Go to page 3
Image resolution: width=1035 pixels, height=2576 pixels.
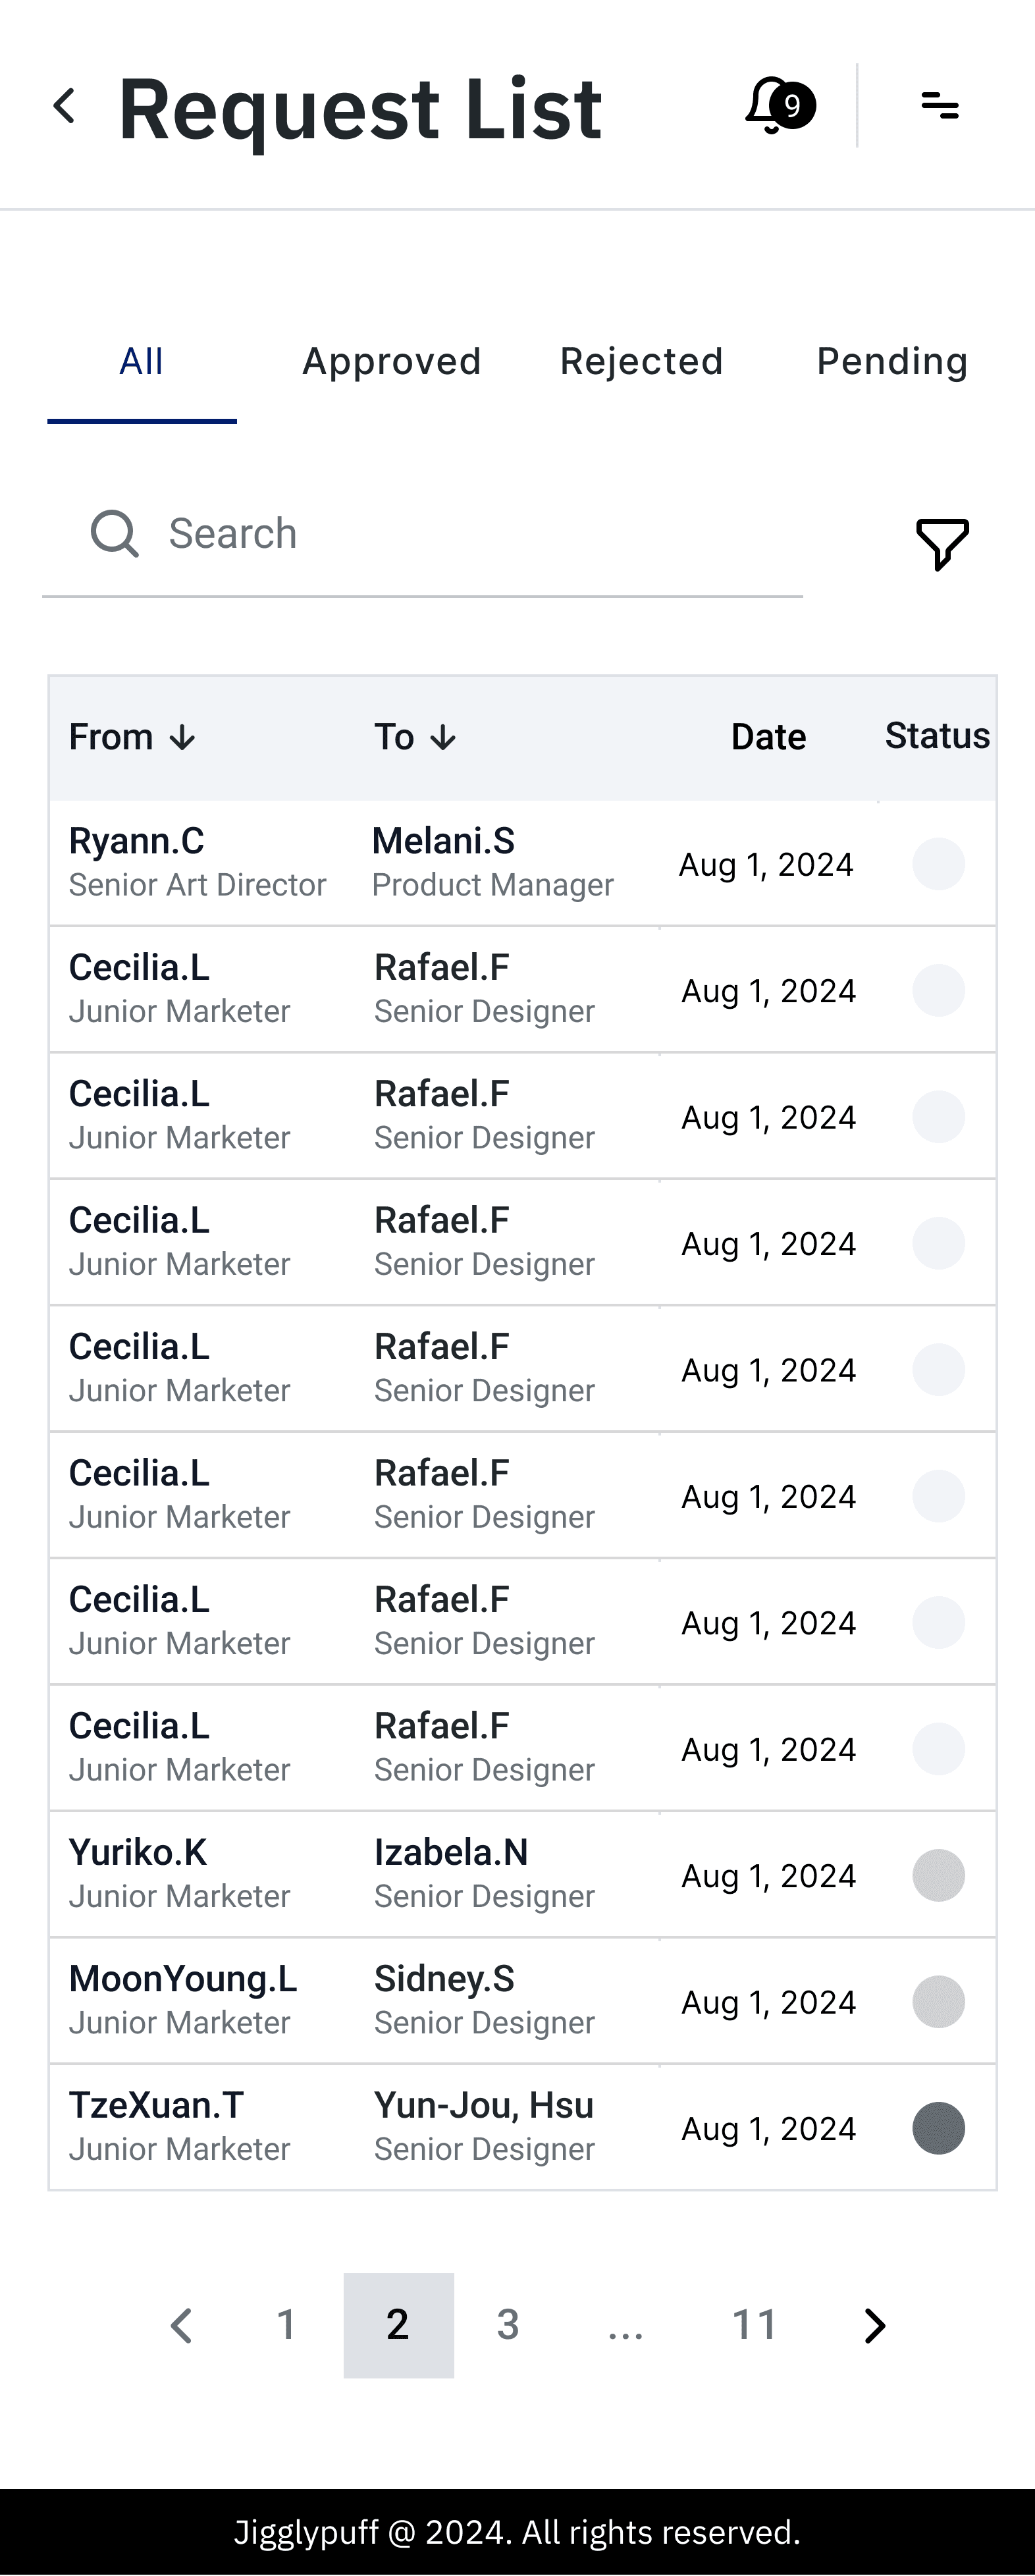tap(508, 2325)
